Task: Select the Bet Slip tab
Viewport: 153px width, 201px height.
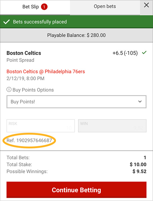Action: (x=35, y=7)
